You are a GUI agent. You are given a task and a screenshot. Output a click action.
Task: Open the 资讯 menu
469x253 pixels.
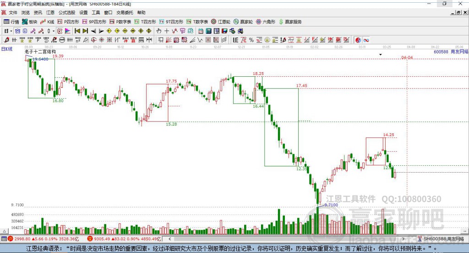[38, 12]
